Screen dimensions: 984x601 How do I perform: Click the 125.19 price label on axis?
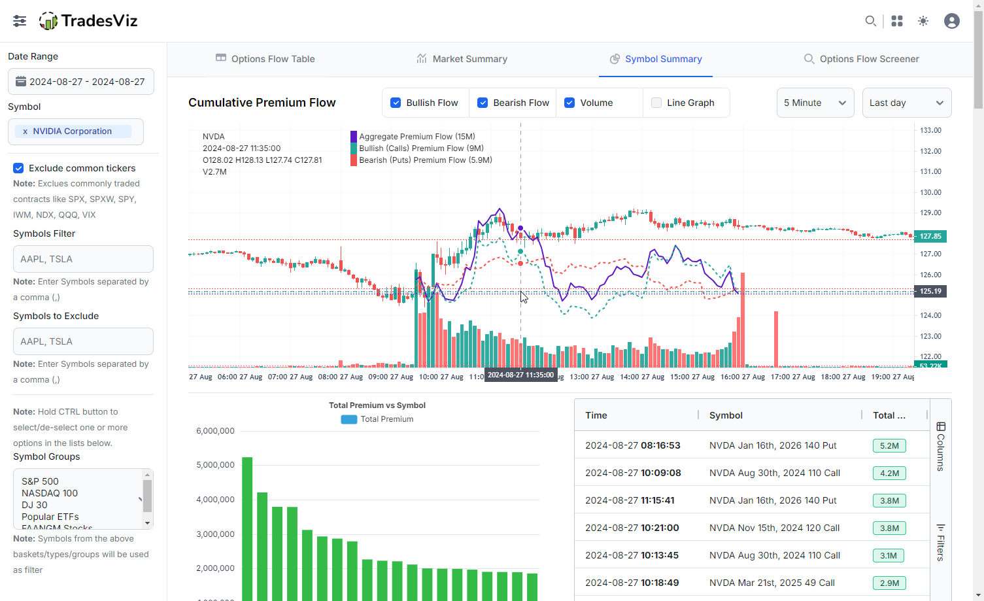[930, 291]
